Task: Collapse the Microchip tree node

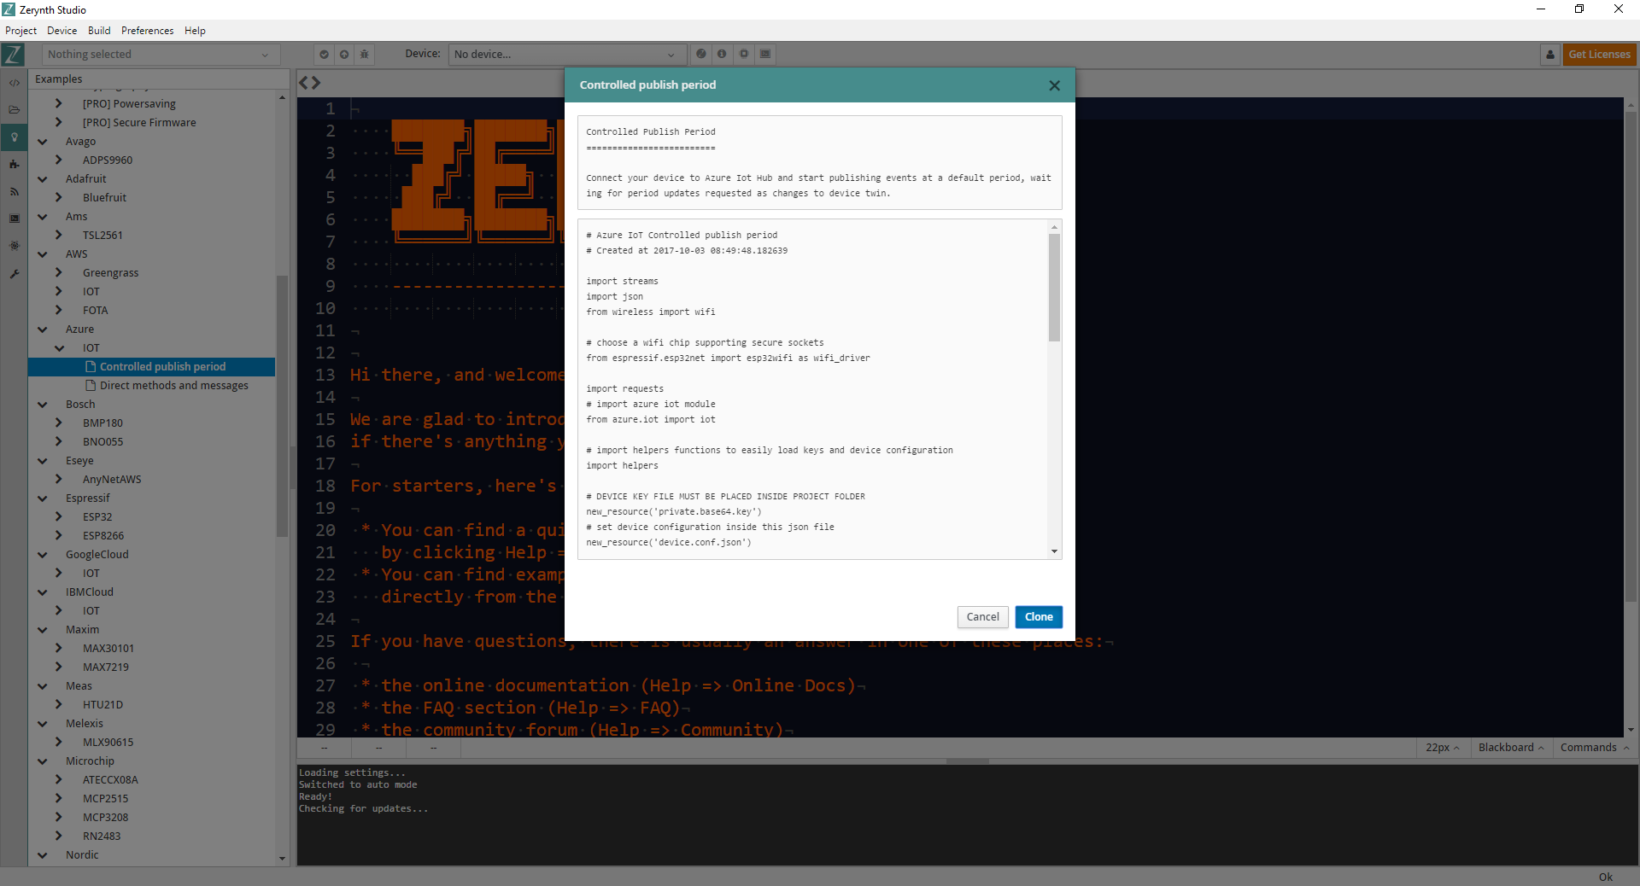Action: pyautogui.click(x=42, y=761)
